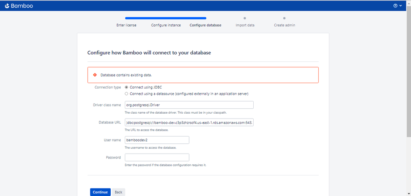Click 'Database contains existing data.' message
The height and width of the screenshot is (196, 411).
tap(126, 75)
